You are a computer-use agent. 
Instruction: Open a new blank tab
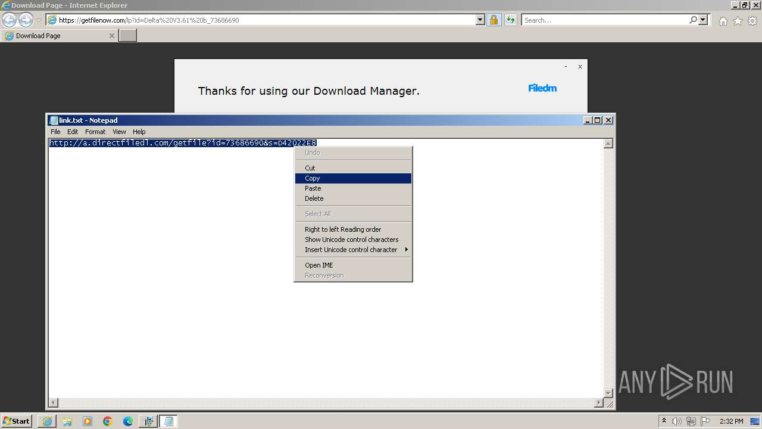click(x=128, y=36)
